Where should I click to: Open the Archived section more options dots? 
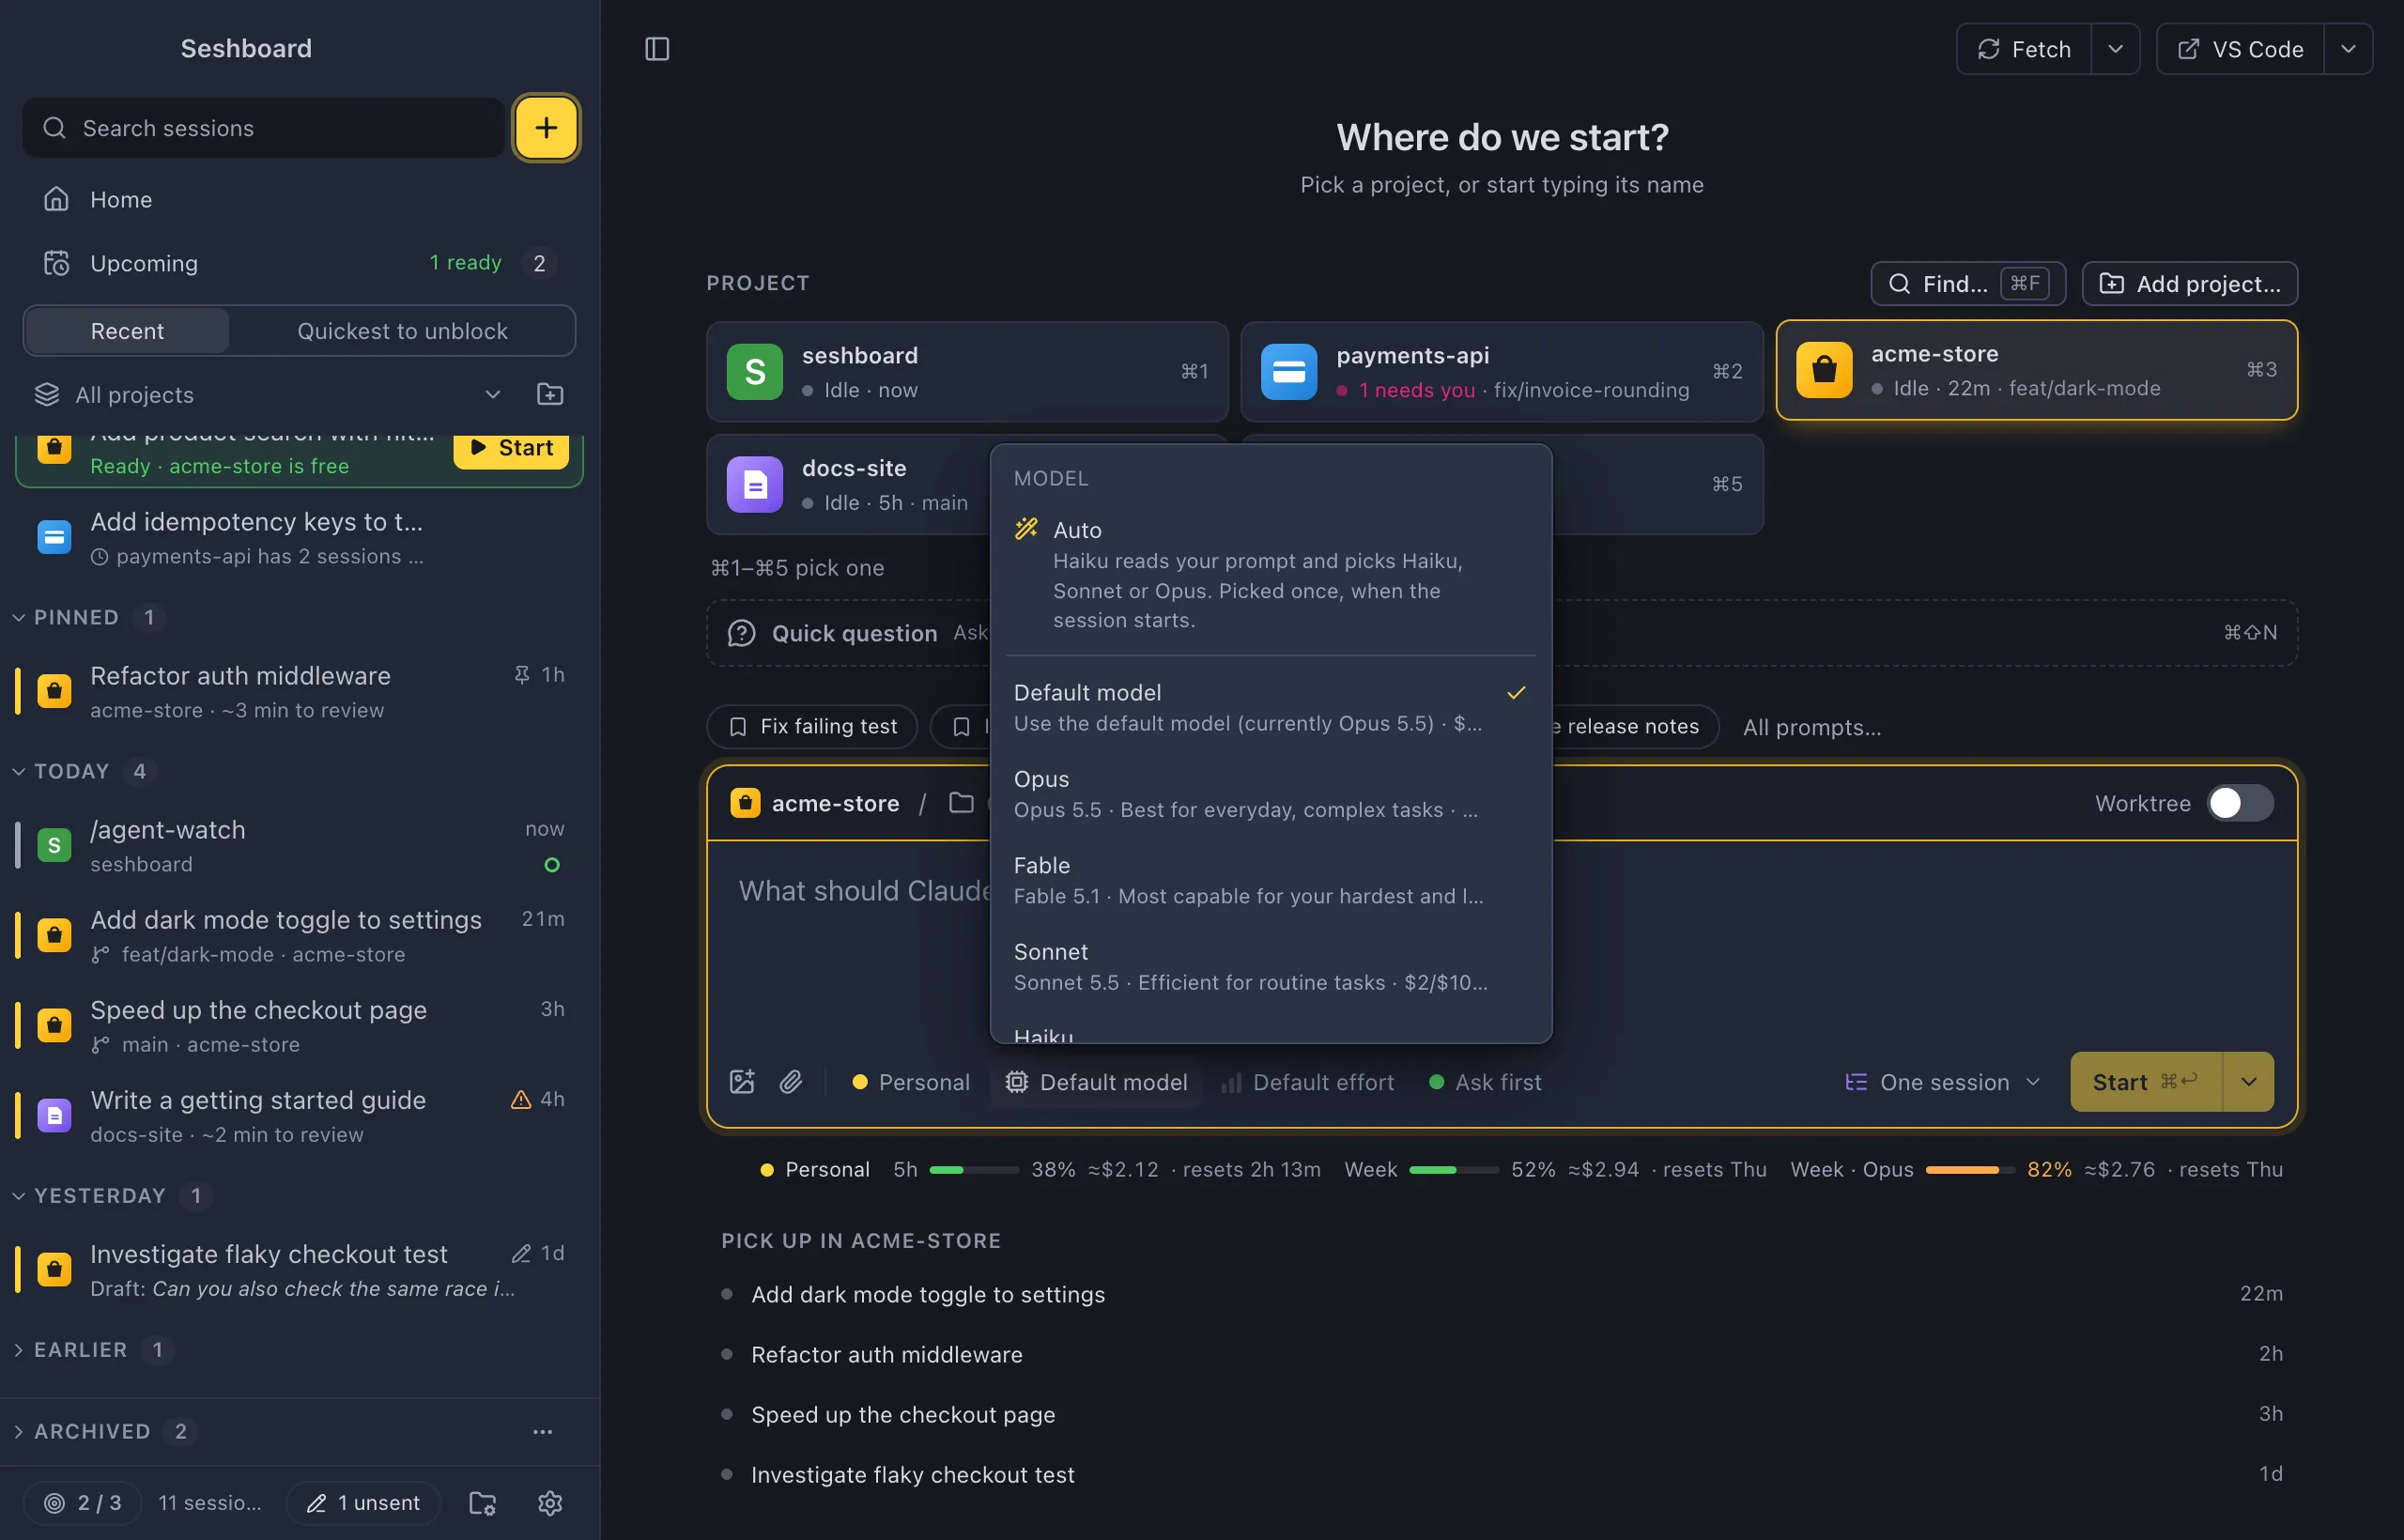[542, 1431]
